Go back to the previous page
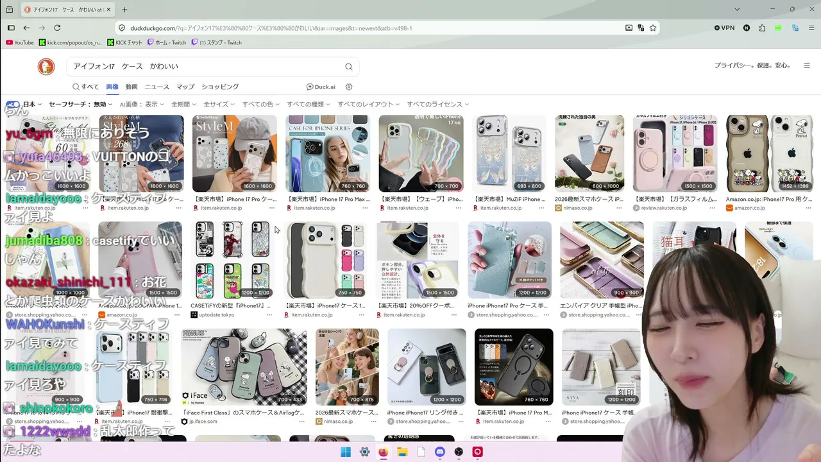 tap(26, 28)
